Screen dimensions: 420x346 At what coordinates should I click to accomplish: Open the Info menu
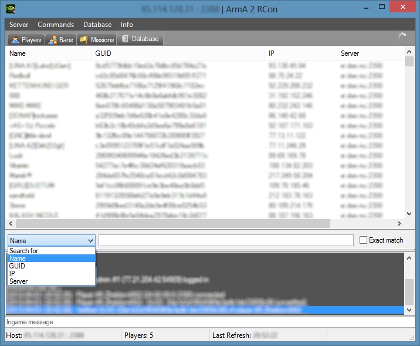click(127, 25)
